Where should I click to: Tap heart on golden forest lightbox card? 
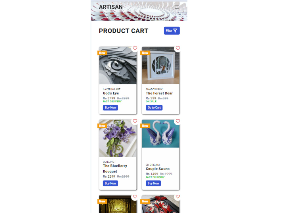coord(135,197)
